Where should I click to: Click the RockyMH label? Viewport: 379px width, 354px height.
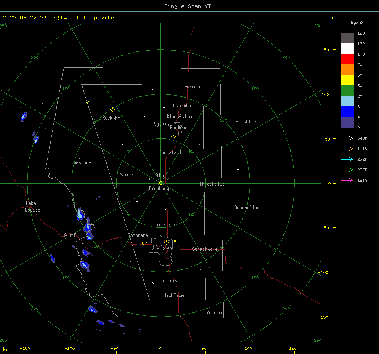tap(111, 118)
